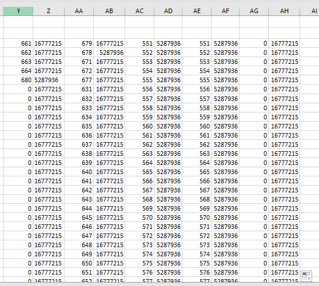Viewport: 319px width, 286px height.
Task: Click cell with 5287936 in column Z
Action: (49, 80)
